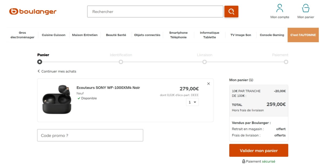Open the quantity dropdown showing 1

pos(192,102)
